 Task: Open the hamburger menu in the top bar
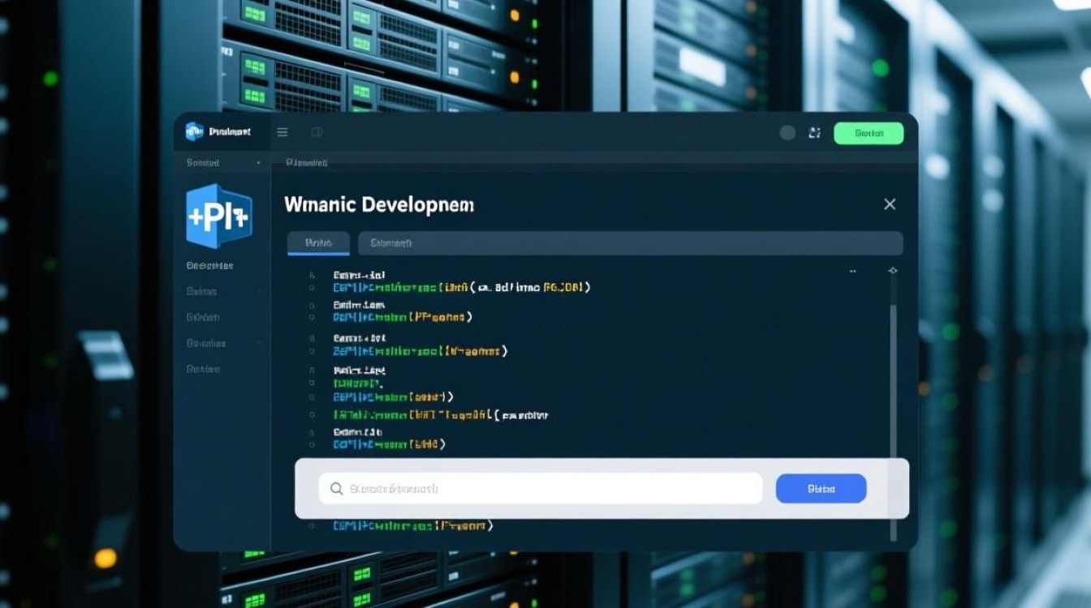click(x=282, y=132)
